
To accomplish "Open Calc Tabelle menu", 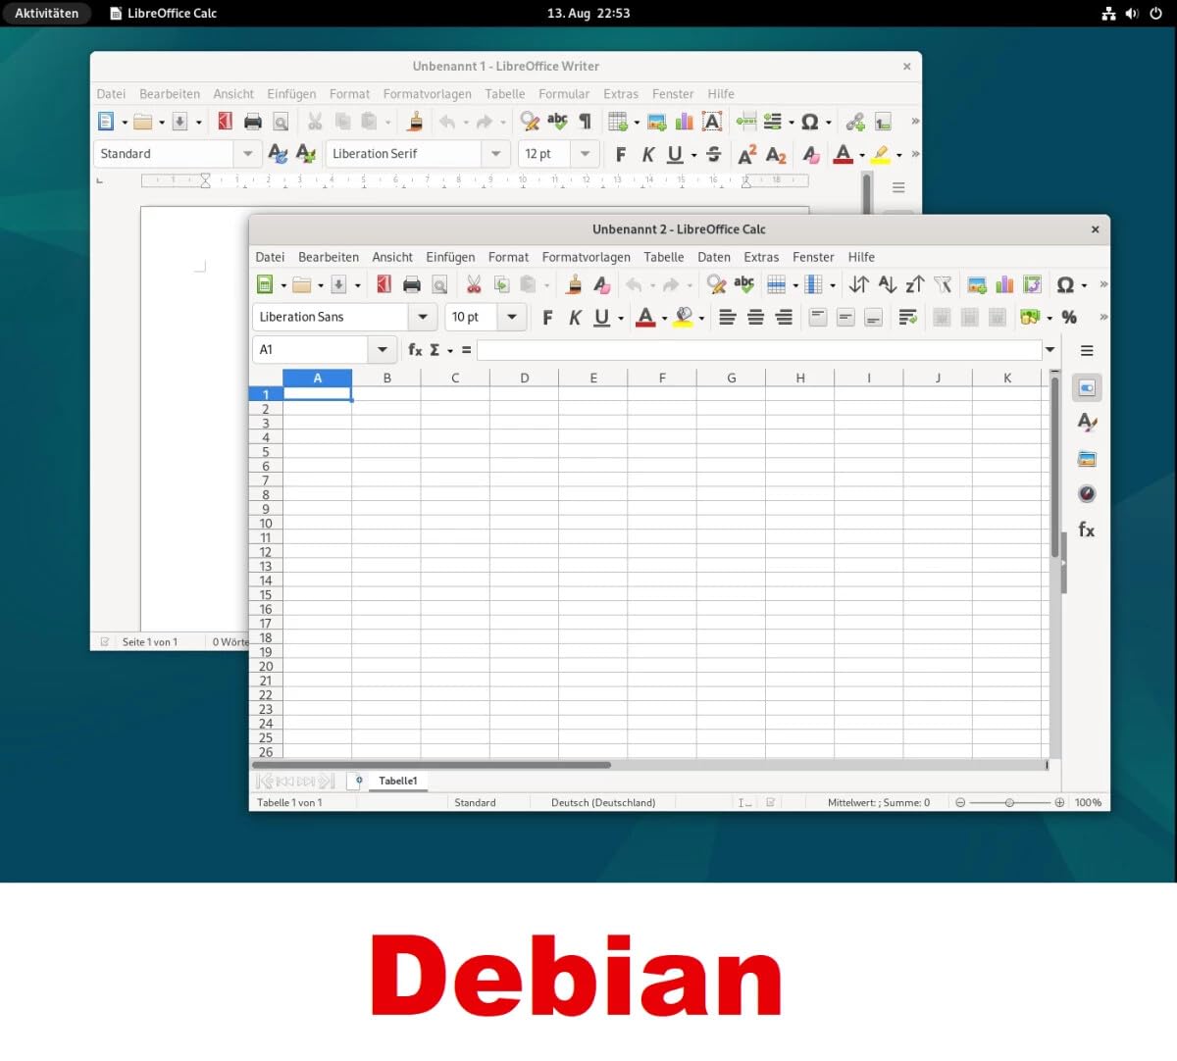I will pyautogui.click(x=663, y=257).
